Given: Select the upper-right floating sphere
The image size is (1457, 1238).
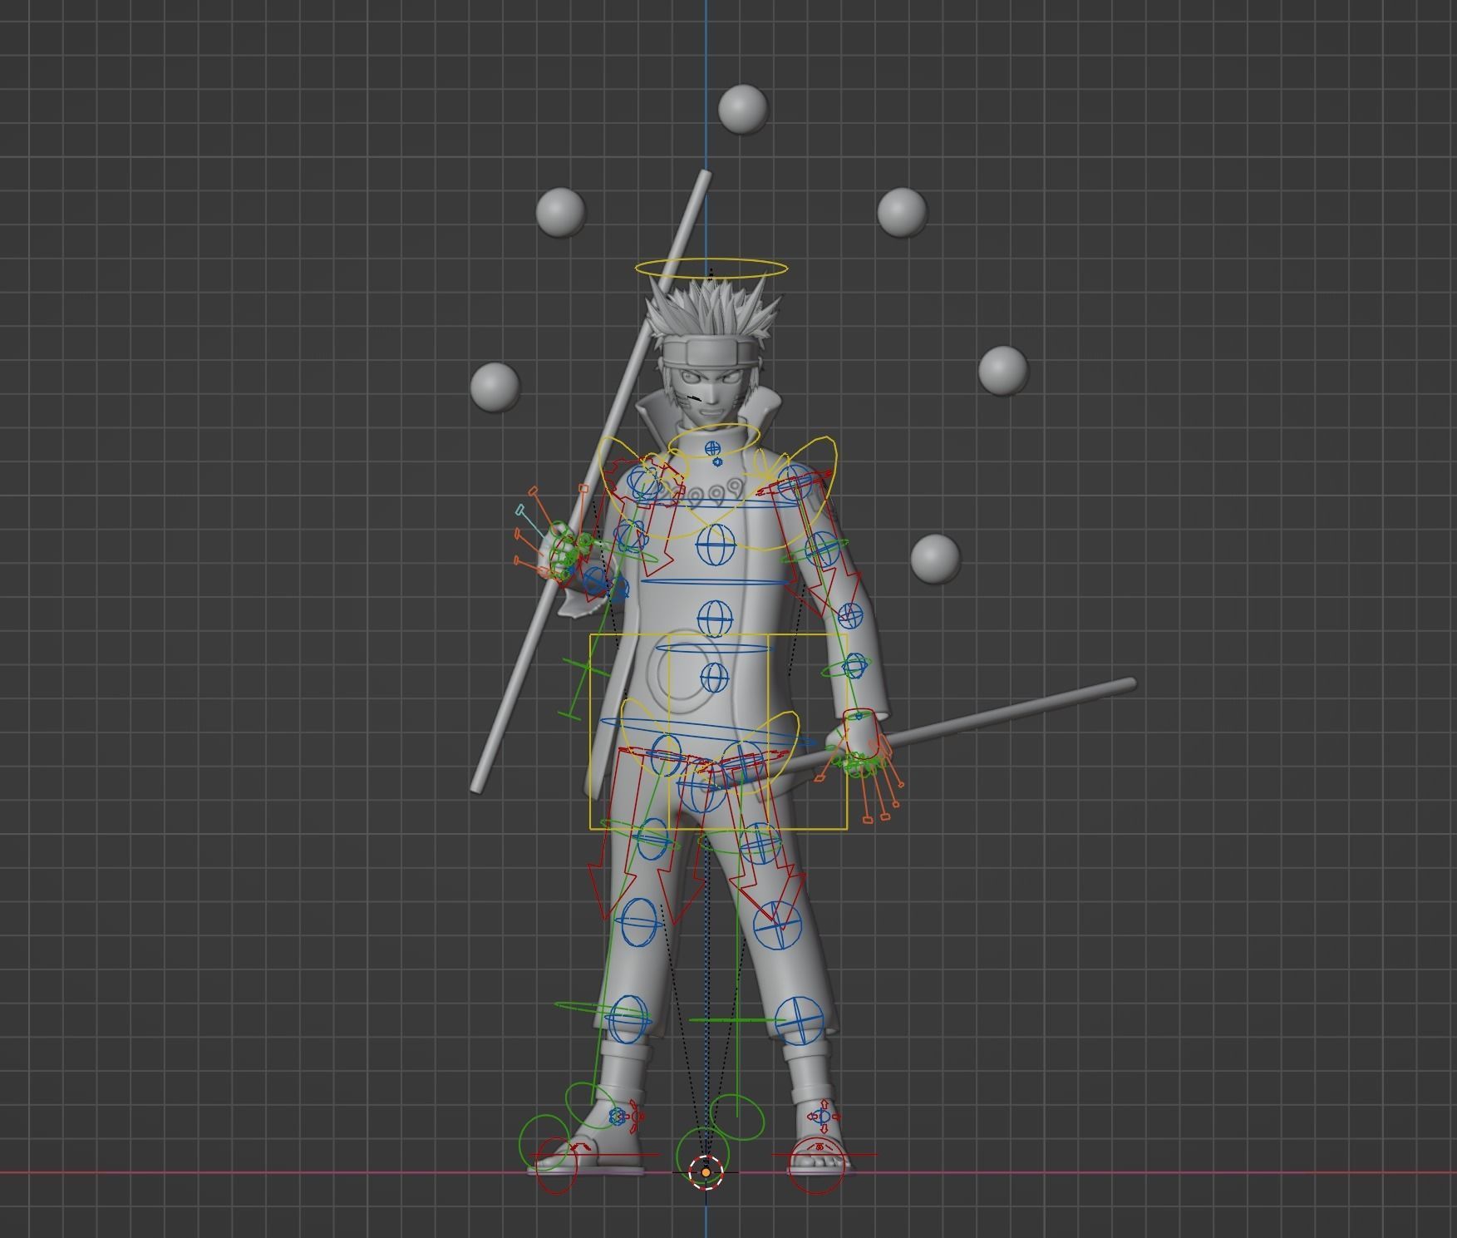Looking at the screenshot, I should [x=902, y=212].
